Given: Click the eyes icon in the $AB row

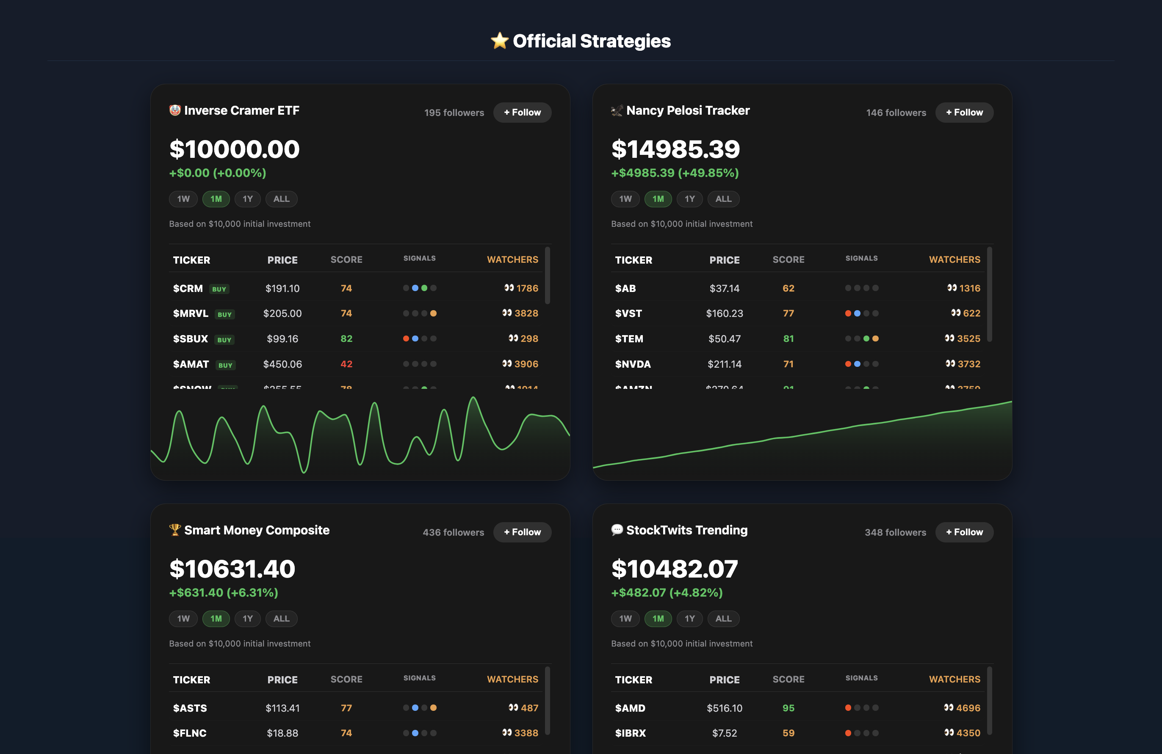Looking at the screenshot, I should click(x=952, y=288).
